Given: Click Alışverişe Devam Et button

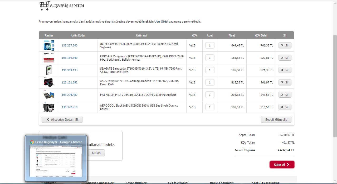Looking at the screenshot, I should [62, 119].
